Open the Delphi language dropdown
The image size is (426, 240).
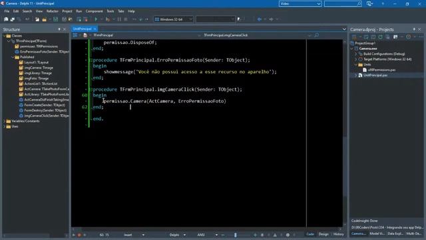(184, 235)
